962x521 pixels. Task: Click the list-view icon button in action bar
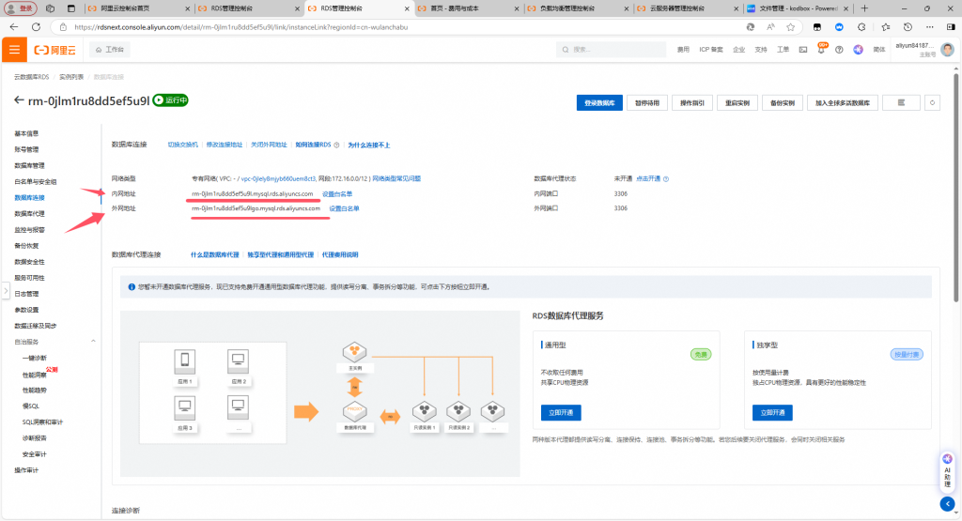coord(901,102)
